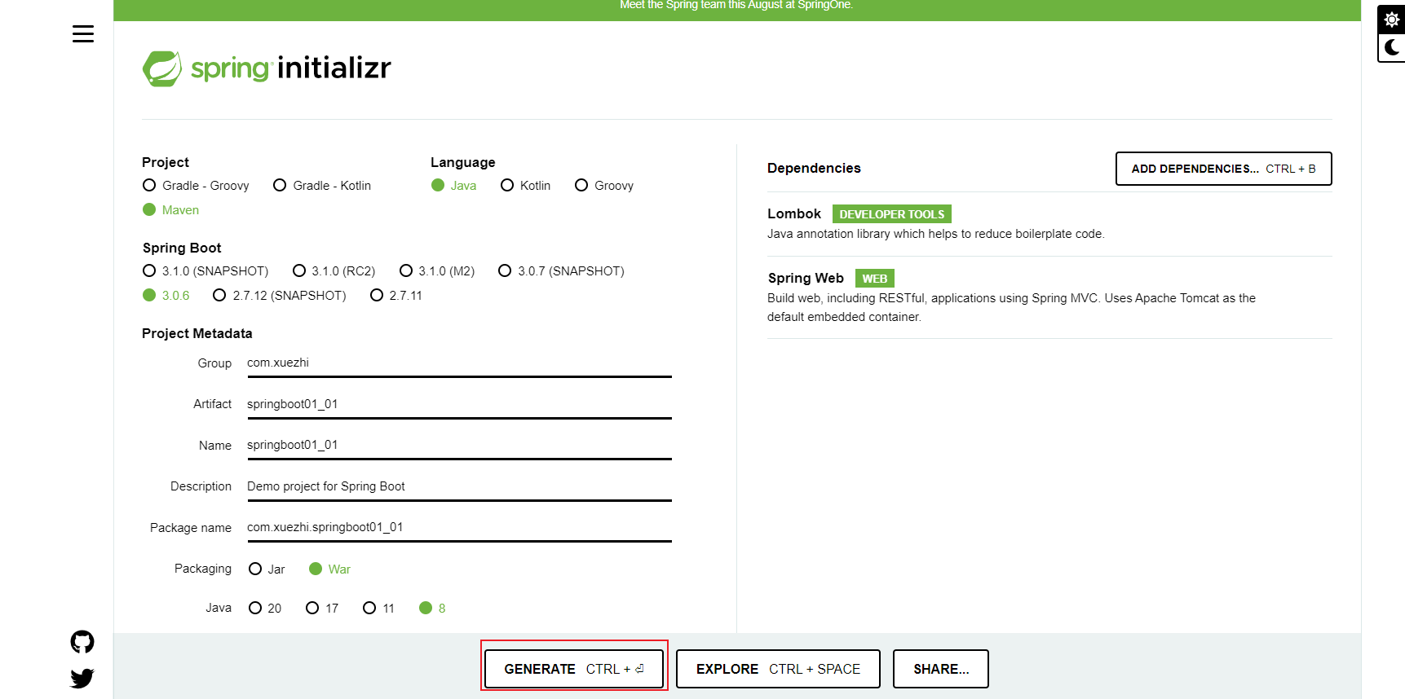Screen dimensions: 1405x699
Task: Click the Lombok dependency entry
Action: click(x=1049, y=224)
